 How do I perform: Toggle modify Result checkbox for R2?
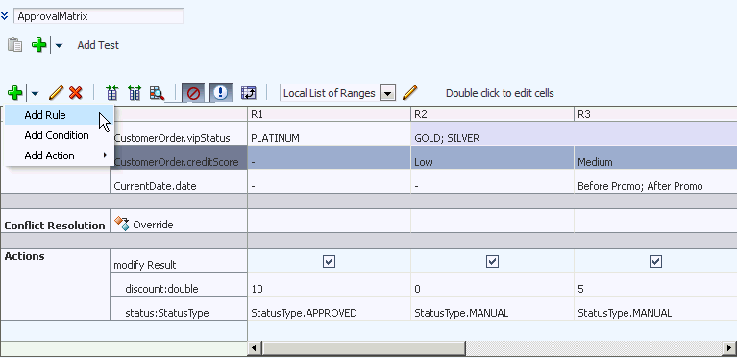[x=492, y=261]
